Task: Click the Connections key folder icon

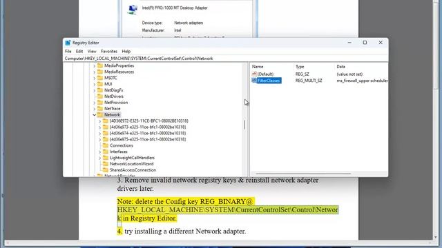Action: 106,145
